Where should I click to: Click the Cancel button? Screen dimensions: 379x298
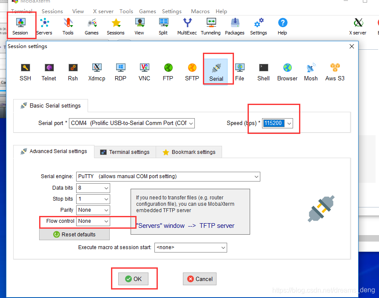click(199, 279)
